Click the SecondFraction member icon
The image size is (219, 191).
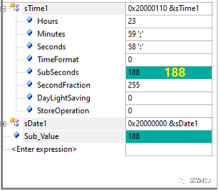(30, 84)
